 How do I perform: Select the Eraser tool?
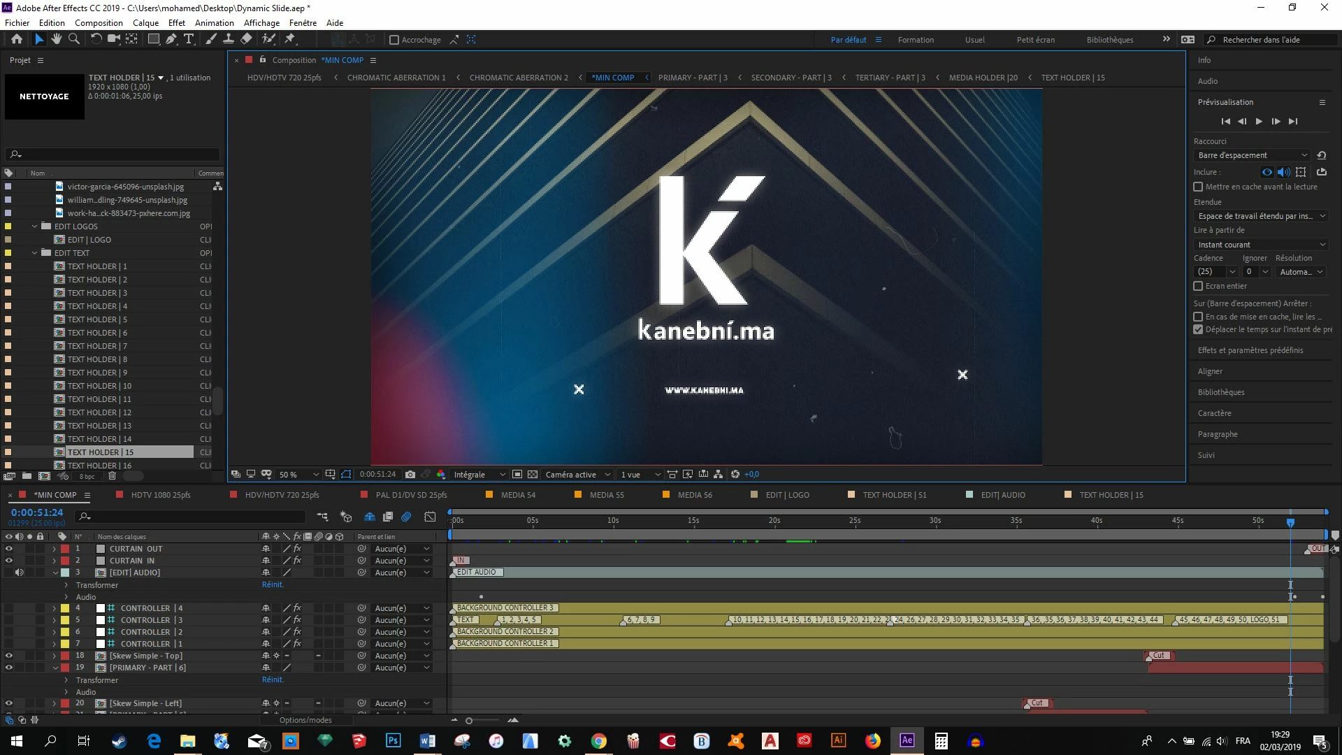point(246,39)
